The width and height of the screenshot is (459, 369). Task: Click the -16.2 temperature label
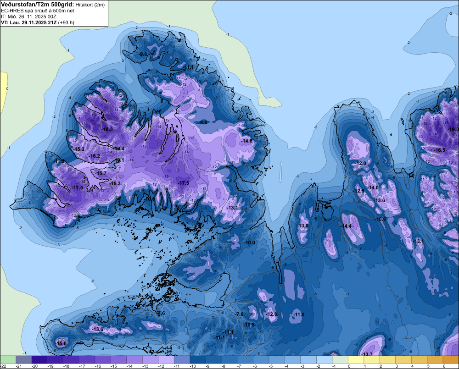[x=95, y=156]
